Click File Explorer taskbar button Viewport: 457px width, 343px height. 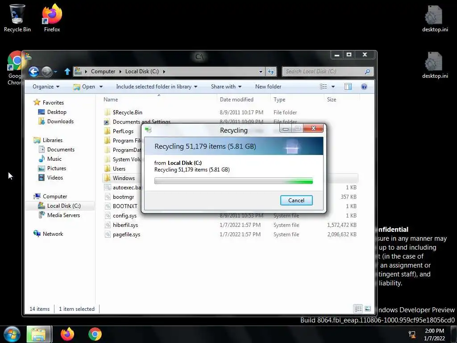tap(39, 334)
